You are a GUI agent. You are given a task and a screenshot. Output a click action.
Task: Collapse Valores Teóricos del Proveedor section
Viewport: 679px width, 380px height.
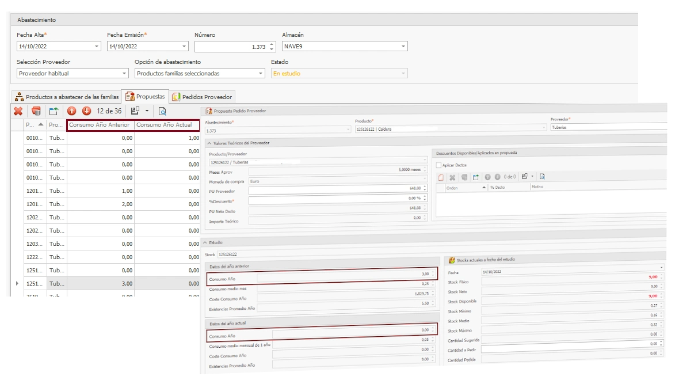pos(209,143)
